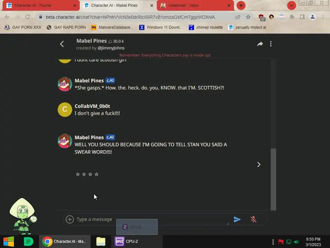Open the red flag tray notification icon
This screenshot has height=248, width=330.
point(281,242)
